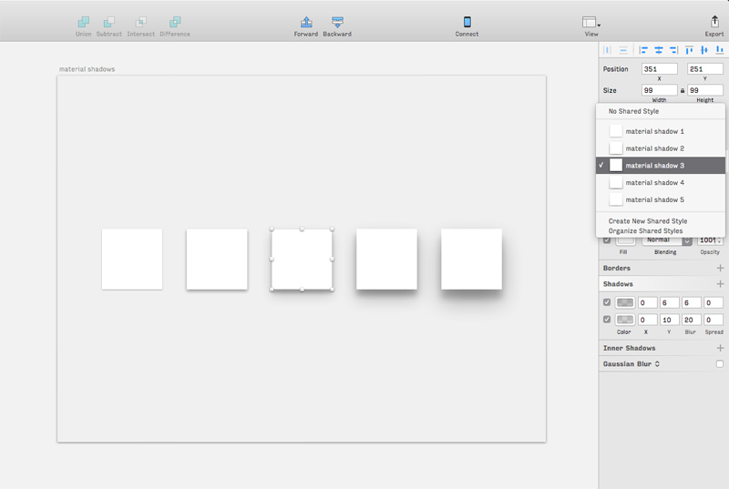
Task: Send layer Backward with toolbar icon
Action: click(337, 22)
